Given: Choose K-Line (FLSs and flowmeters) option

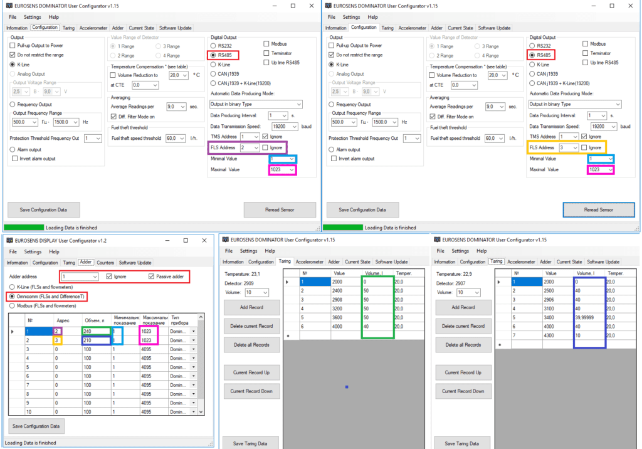Looking at the screenshot, I should pos(12,287).
